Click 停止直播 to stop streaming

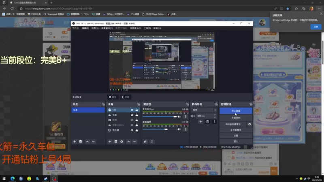(x=236, y=111)
